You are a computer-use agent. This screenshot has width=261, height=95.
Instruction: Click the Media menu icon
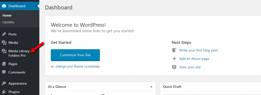(x=4, y=43)
